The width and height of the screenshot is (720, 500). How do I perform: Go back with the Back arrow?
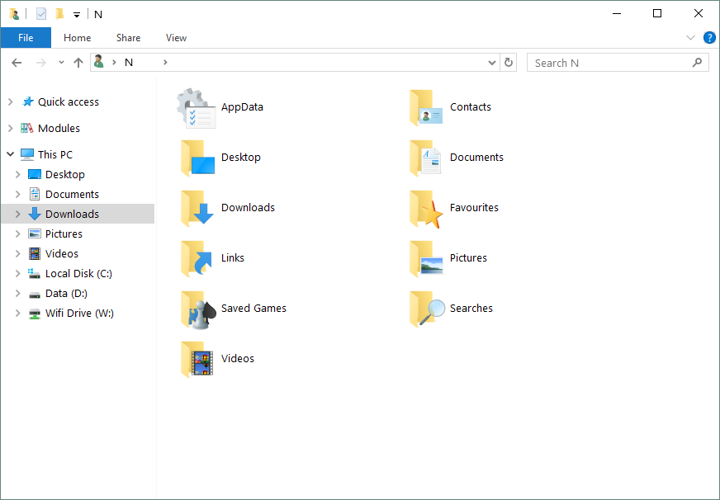[x=17, y=63]
